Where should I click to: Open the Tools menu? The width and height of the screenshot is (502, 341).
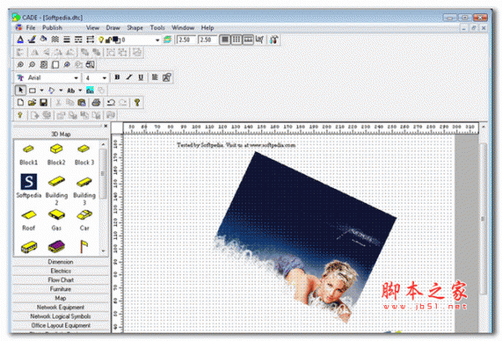click(x=157, y=28)
